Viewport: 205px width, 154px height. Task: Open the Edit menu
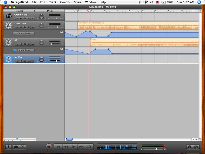pos(43,2)
